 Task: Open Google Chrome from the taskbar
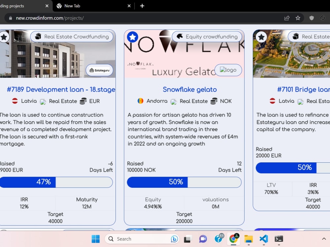coord(233,238)
